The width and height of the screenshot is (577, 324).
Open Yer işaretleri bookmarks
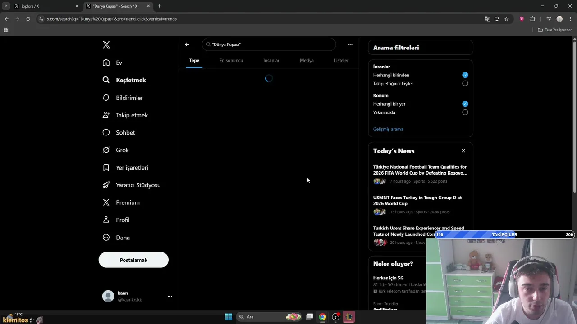(x=126, y=167)
